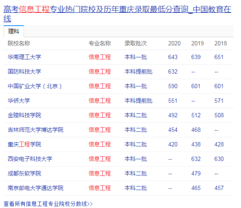Open 华南理工大学 school link

[x=24, y=57]
